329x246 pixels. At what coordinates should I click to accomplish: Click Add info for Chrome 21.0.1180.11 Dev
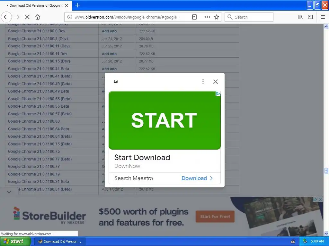[109, 54]
